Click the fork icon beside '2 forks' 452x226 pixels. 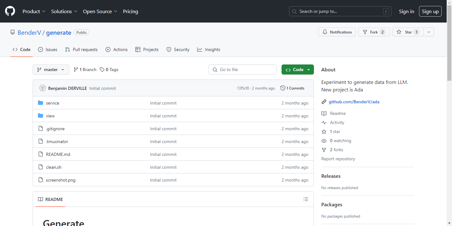pyautogui.click(x=324, y=150)
